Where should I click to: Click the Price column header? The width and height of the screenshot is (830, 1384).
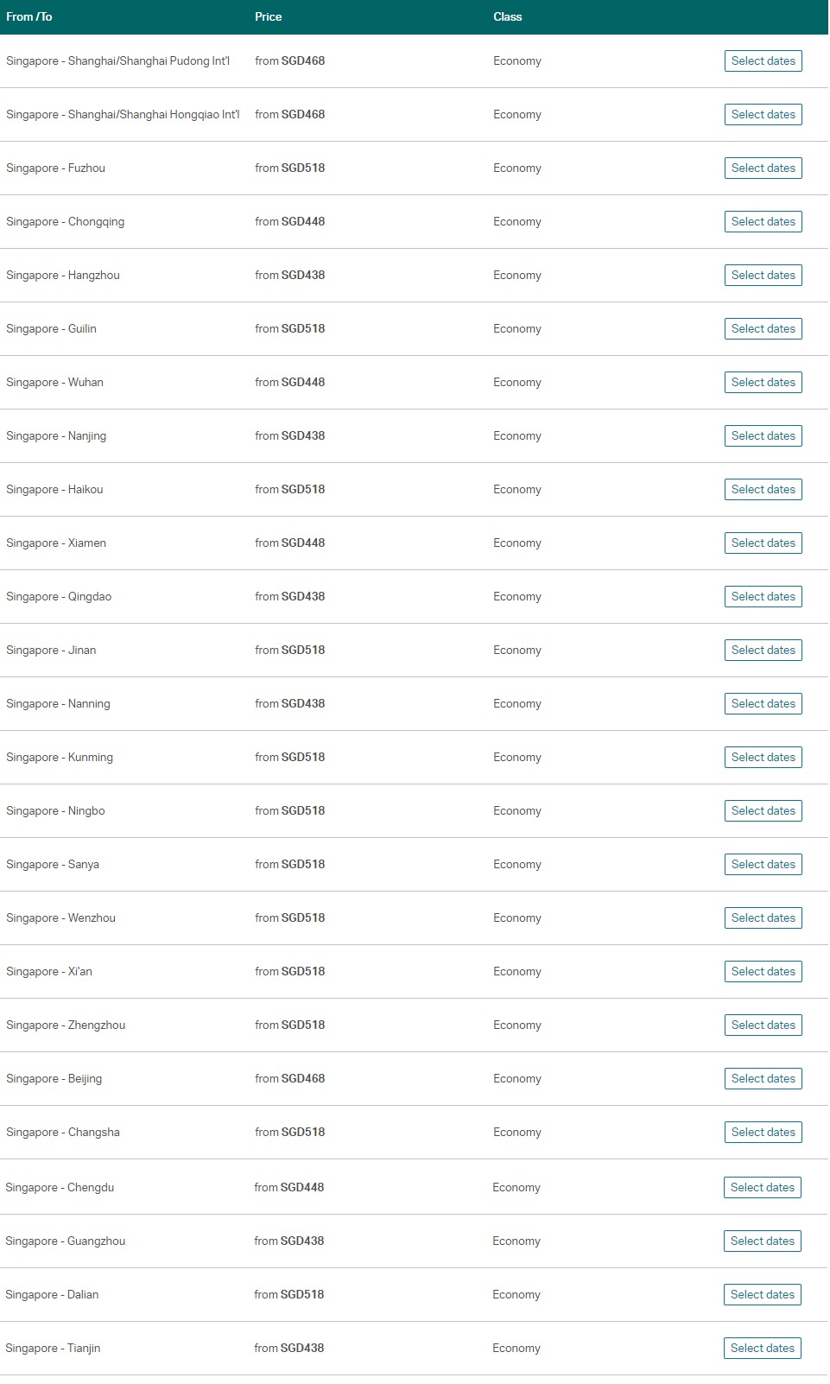268,16
